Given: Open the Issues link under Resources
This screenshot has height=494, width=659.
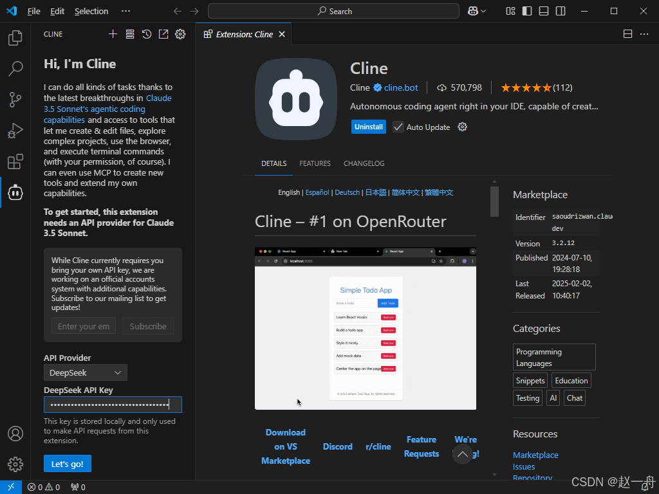Looking at the screenshot, I should (x=524, y=467).
